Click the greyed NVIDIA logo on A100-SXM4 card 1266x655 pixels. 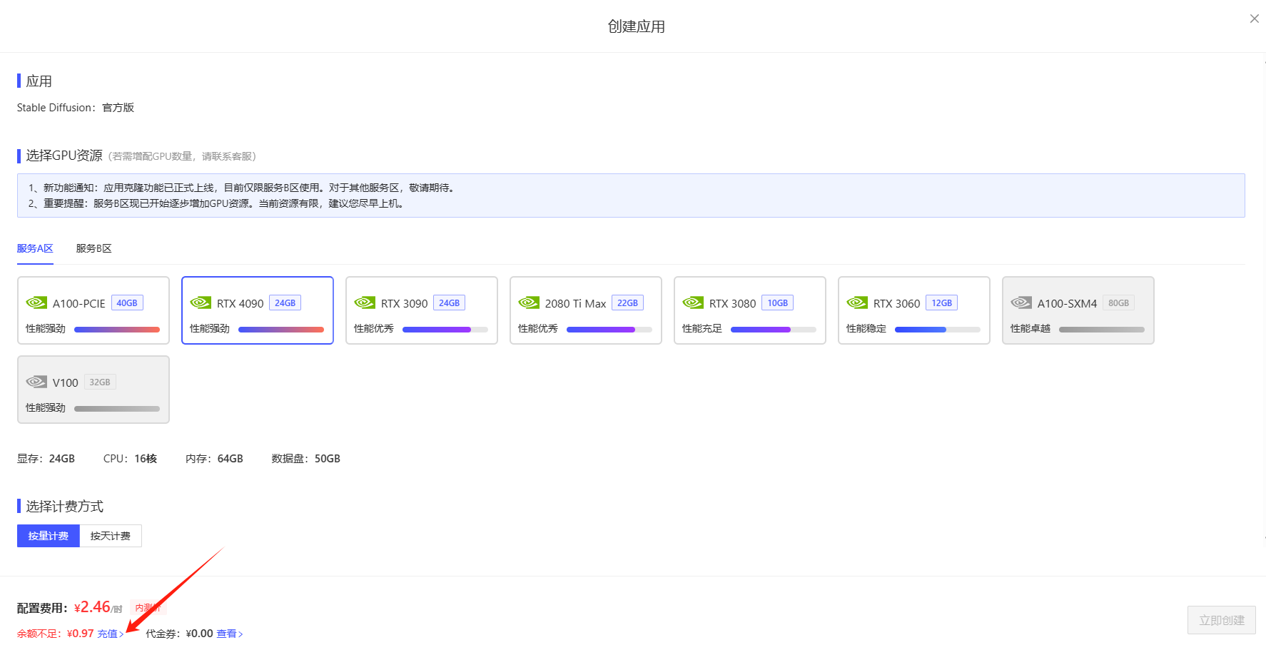pyautogui.click(x=1021, y=303)
